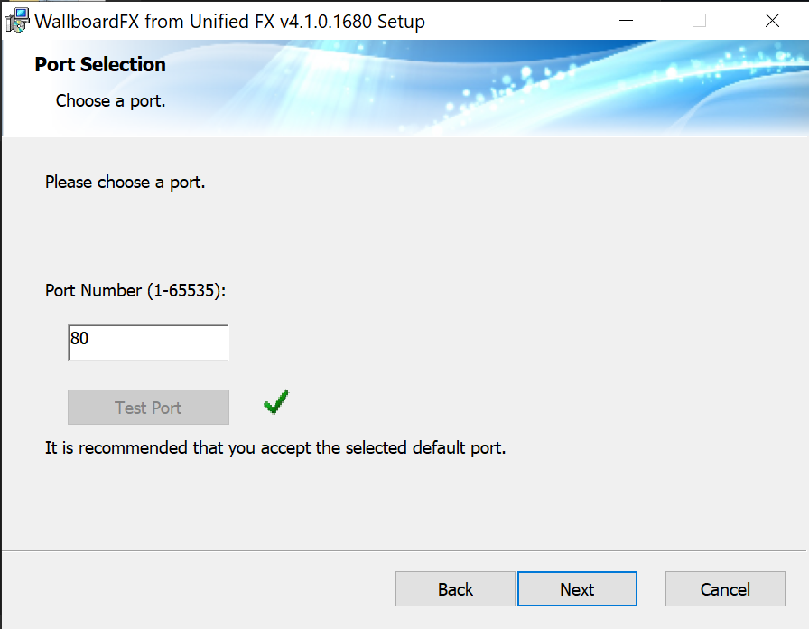Click the Test Port button

148,408
